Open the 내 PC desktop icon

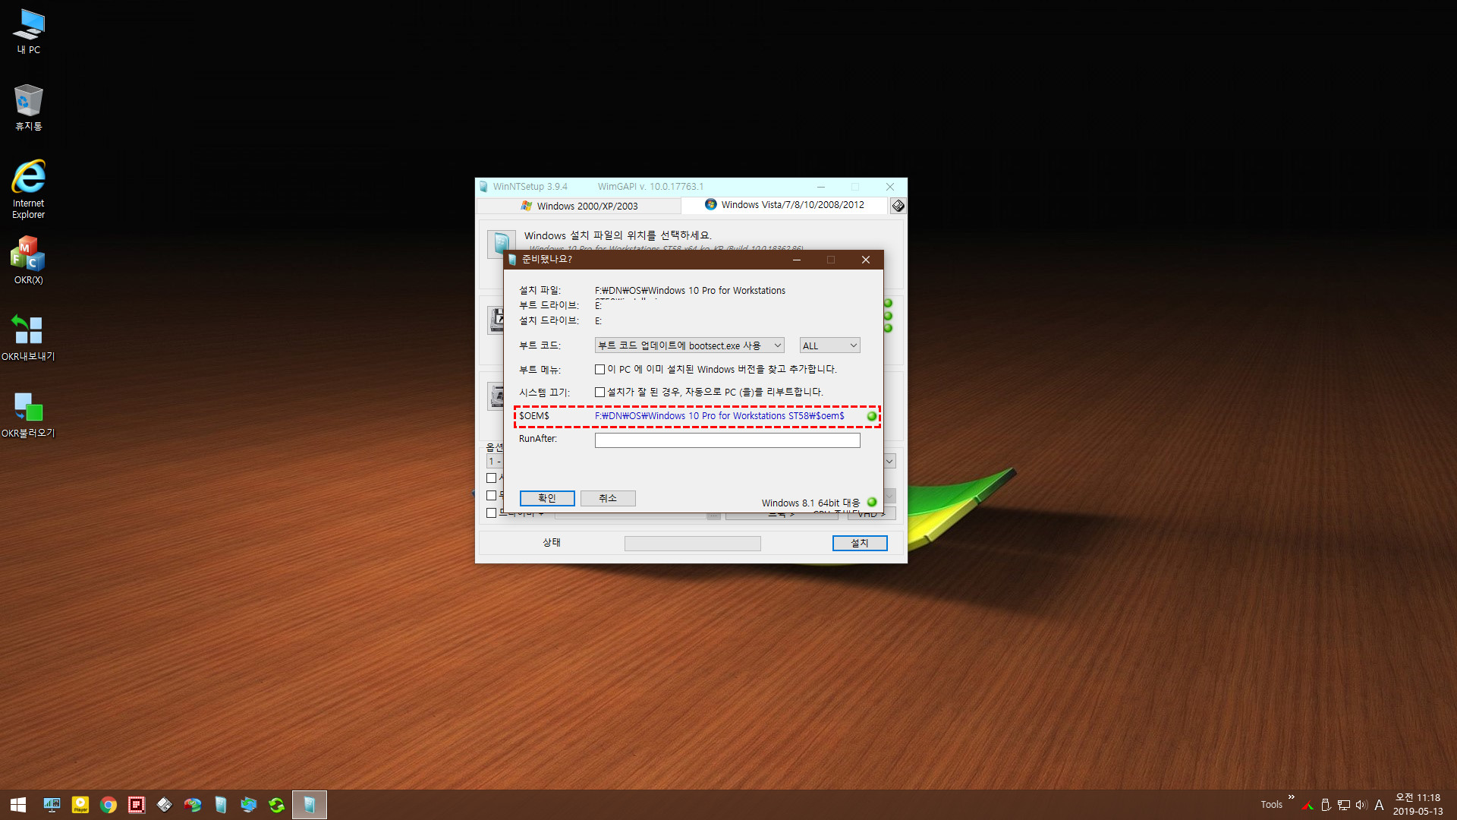(29, 32)
